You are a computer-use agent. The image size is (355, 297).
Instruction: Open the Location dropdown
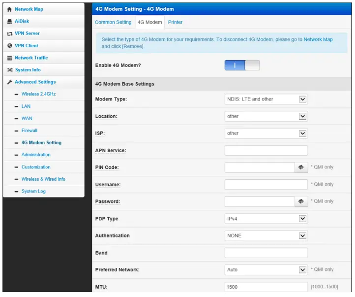pyautogui.click(x=266, y=116)
